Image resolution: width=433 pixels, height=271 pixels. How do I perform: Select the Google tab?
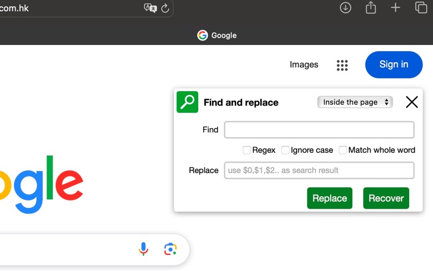pos(217,35)
